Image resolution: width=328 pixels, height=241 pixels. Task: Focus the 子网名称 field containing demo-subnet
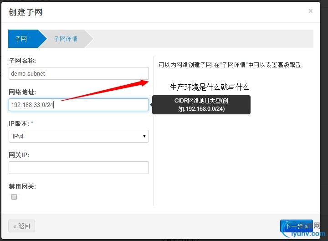tap(79, 73)
